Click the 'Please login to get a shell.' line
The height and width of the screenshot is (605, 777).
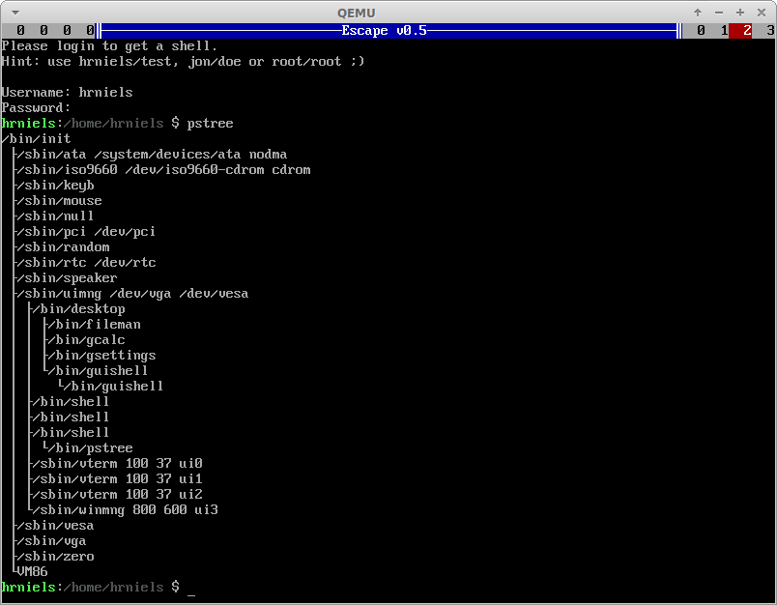[x=109, y=46]
